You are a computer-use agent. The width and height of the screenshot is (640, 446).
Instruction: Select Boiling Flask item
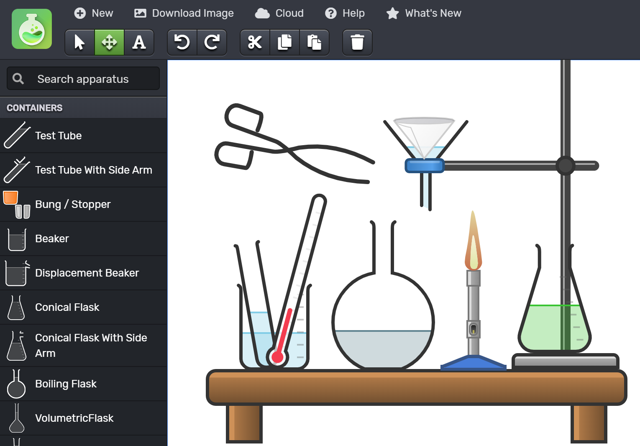coord(83,384)
